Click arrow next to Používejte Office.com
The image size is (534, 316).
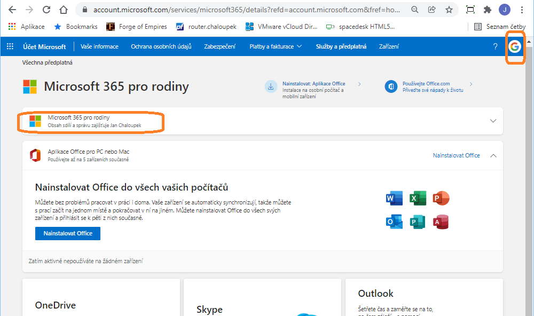point(471,84)
